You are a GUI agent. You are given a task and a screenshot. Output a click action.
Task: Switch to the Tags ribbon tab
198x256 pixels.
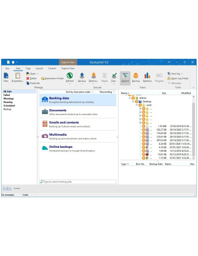coord(28,68)
